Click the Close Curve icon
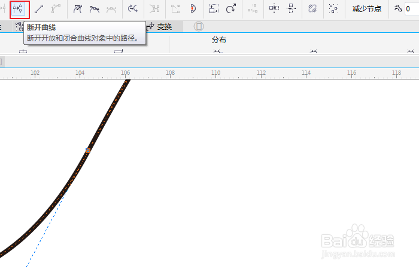Screen dimensions: 419x269 [193, 9]
